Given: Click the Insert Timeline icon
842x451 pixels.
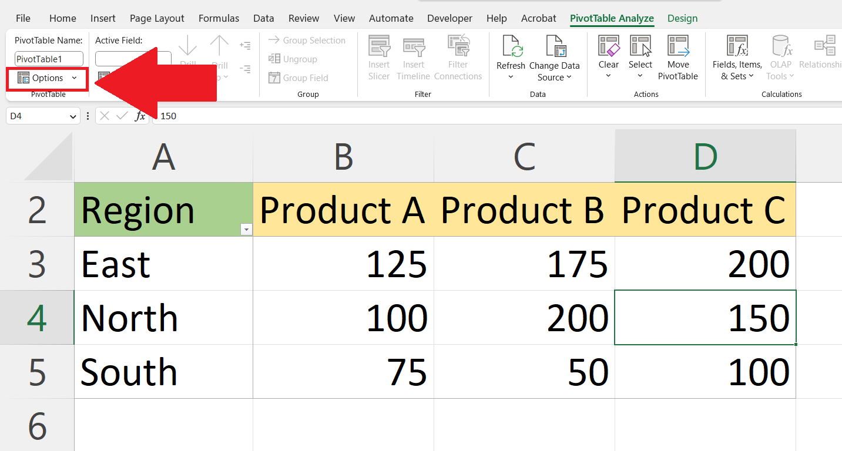Looking at the screenshot, I should click(x=413, y=47).
